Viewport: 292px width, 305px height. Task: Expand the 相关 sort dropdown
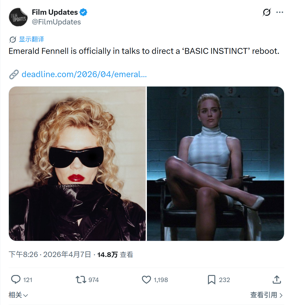[18, 295]
